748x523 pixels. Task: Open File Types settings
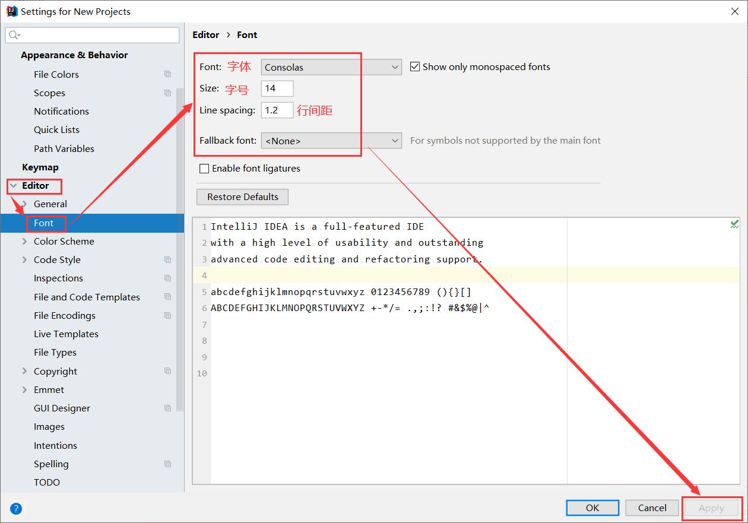pos(55,352)
